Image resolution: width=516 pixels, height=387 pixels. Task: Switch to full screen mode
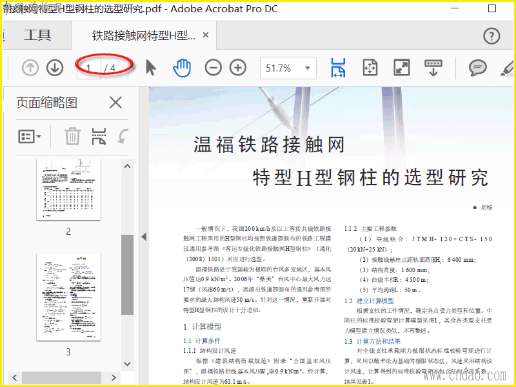[402, 68]
